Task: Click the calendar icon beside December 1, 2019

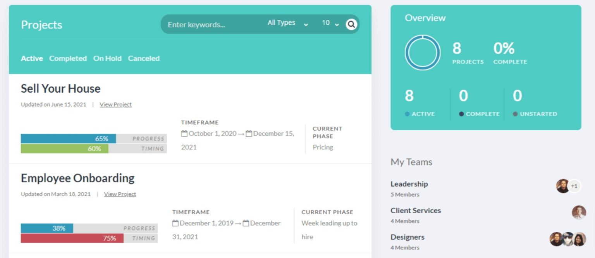Action: 175,223
